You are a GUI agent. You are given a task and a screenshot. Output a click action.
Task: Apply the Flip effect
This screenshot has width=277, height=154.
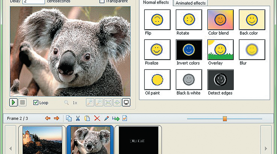157,20
